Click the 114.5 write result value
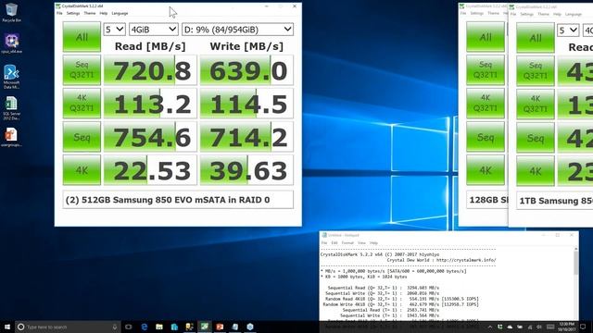 [246, 104]
